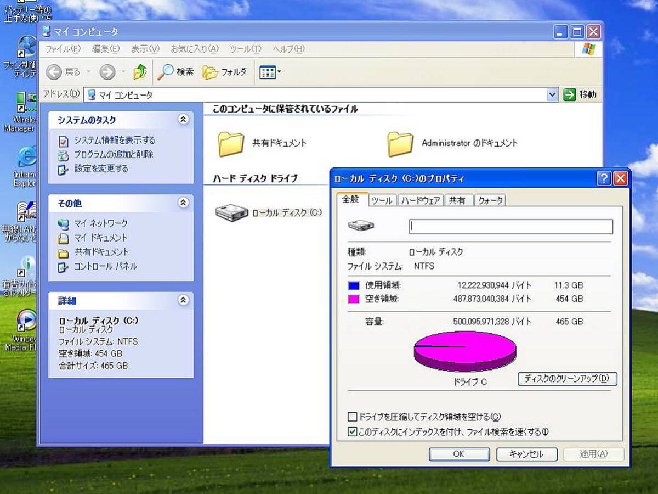Click the キャンセル button
Image resolution: width=658 pixels, height=494 pixels.
[x=526, y=454]
